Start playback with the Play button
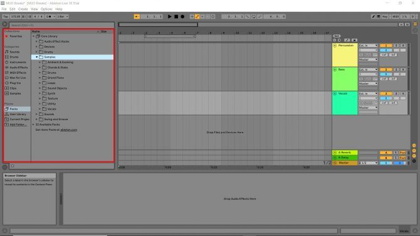420x236 pixels. pos(169,17)
